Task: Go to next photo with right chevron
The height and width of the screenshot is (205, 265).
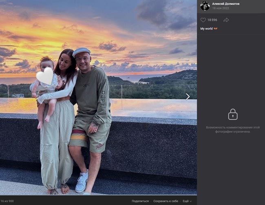Action: (188, 96)
